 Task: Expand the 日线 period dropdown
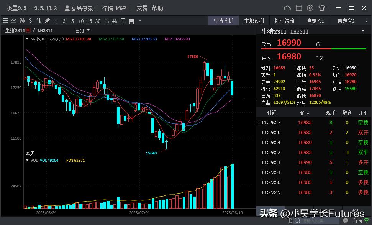pyautogui.click(x=82, y=30)
